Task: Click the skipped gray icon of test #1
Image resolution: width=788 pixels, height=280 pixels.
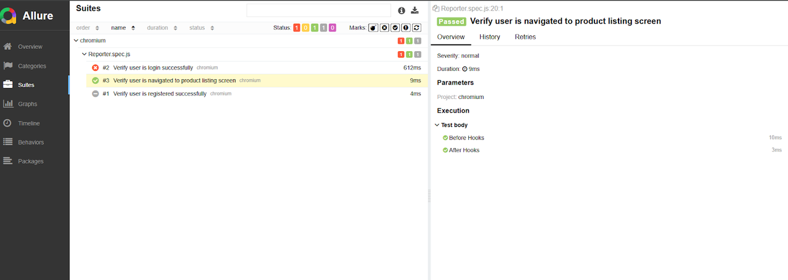Action: [x=96, y=94]
